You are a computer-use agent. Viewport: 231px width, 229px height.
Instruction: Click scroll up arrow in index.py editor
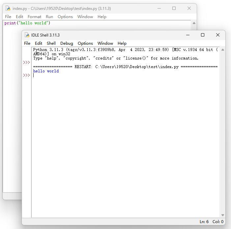194,23
